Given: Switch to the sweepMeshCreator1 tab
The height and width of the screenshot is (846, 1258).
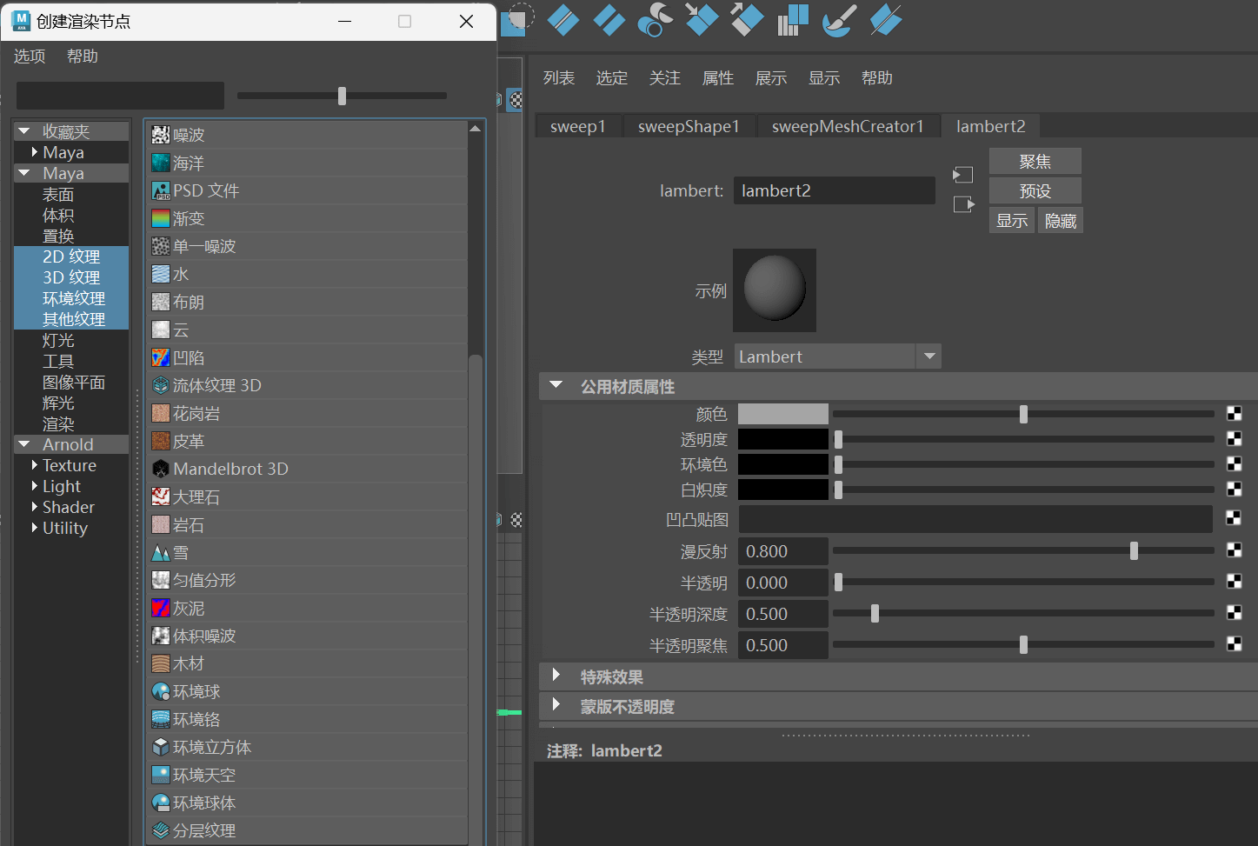Looking at the screenshot, I should point(848,126).
